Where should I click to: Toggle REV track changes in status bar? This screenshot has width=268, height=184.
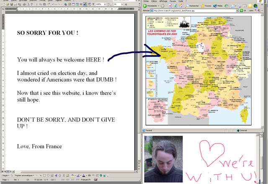point(67,179)
